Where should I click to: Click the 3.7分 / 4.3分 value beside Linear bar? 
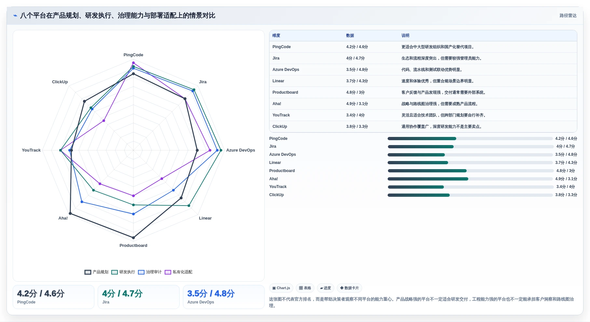coord(566,163)
